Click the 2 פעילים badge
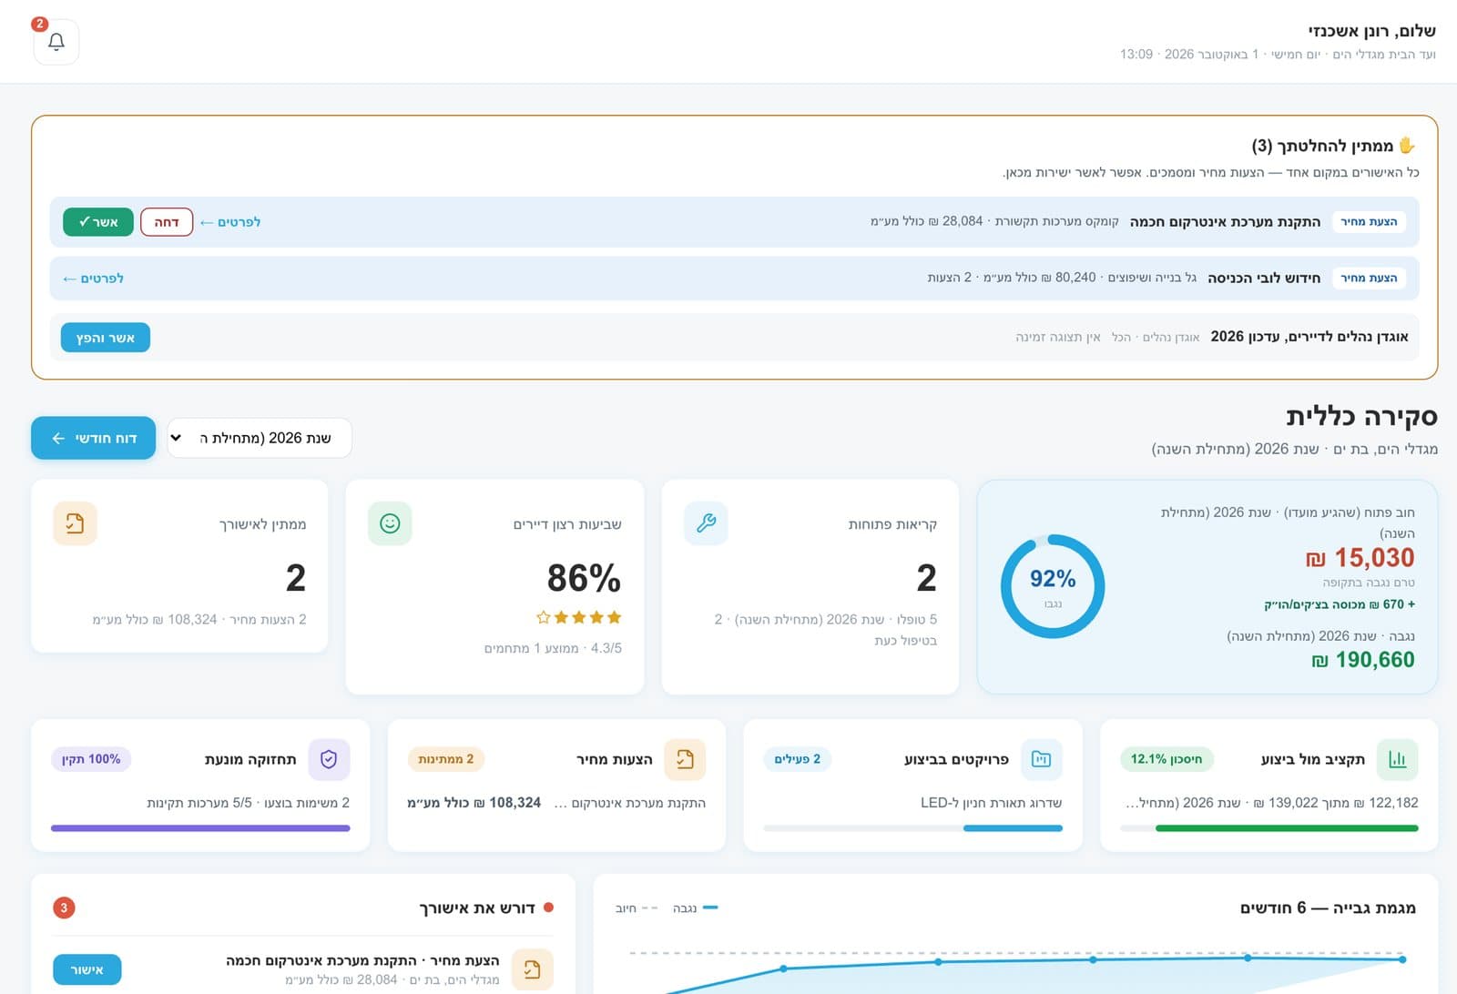 coord(798,759)
